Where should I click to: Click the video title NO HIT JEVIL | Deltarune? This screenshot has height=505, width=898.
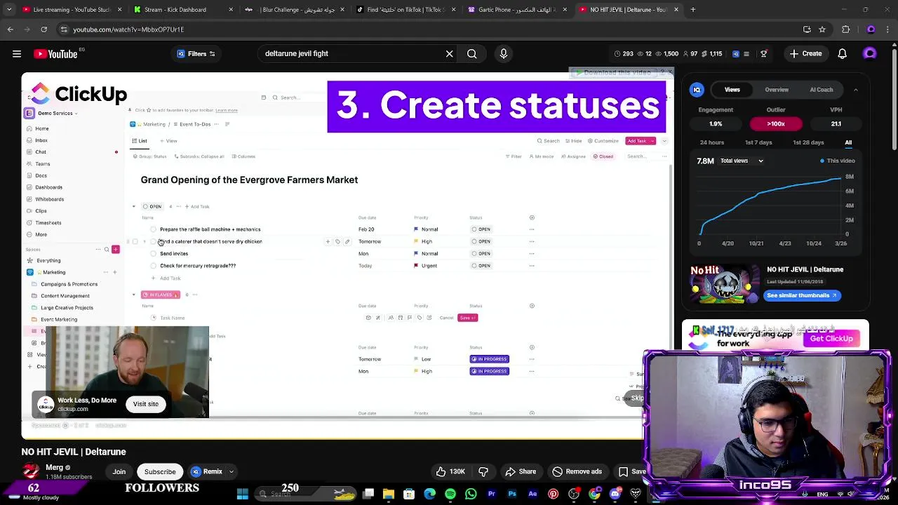coord(74,452)
